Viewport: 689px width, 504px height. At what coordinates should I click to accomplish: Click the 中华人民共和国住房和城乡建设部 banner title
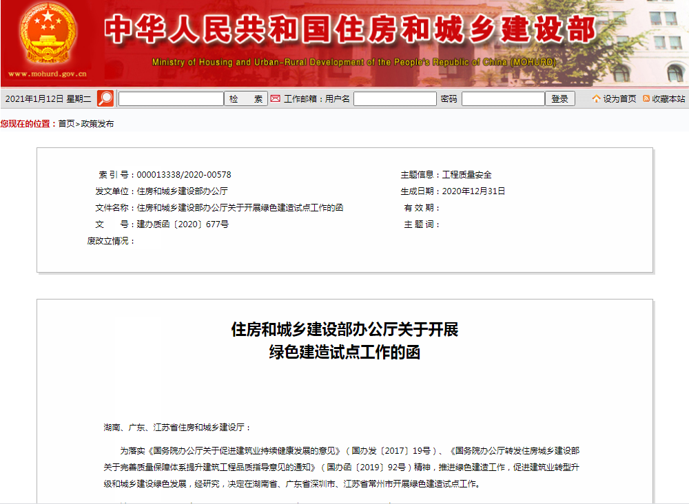350,30
